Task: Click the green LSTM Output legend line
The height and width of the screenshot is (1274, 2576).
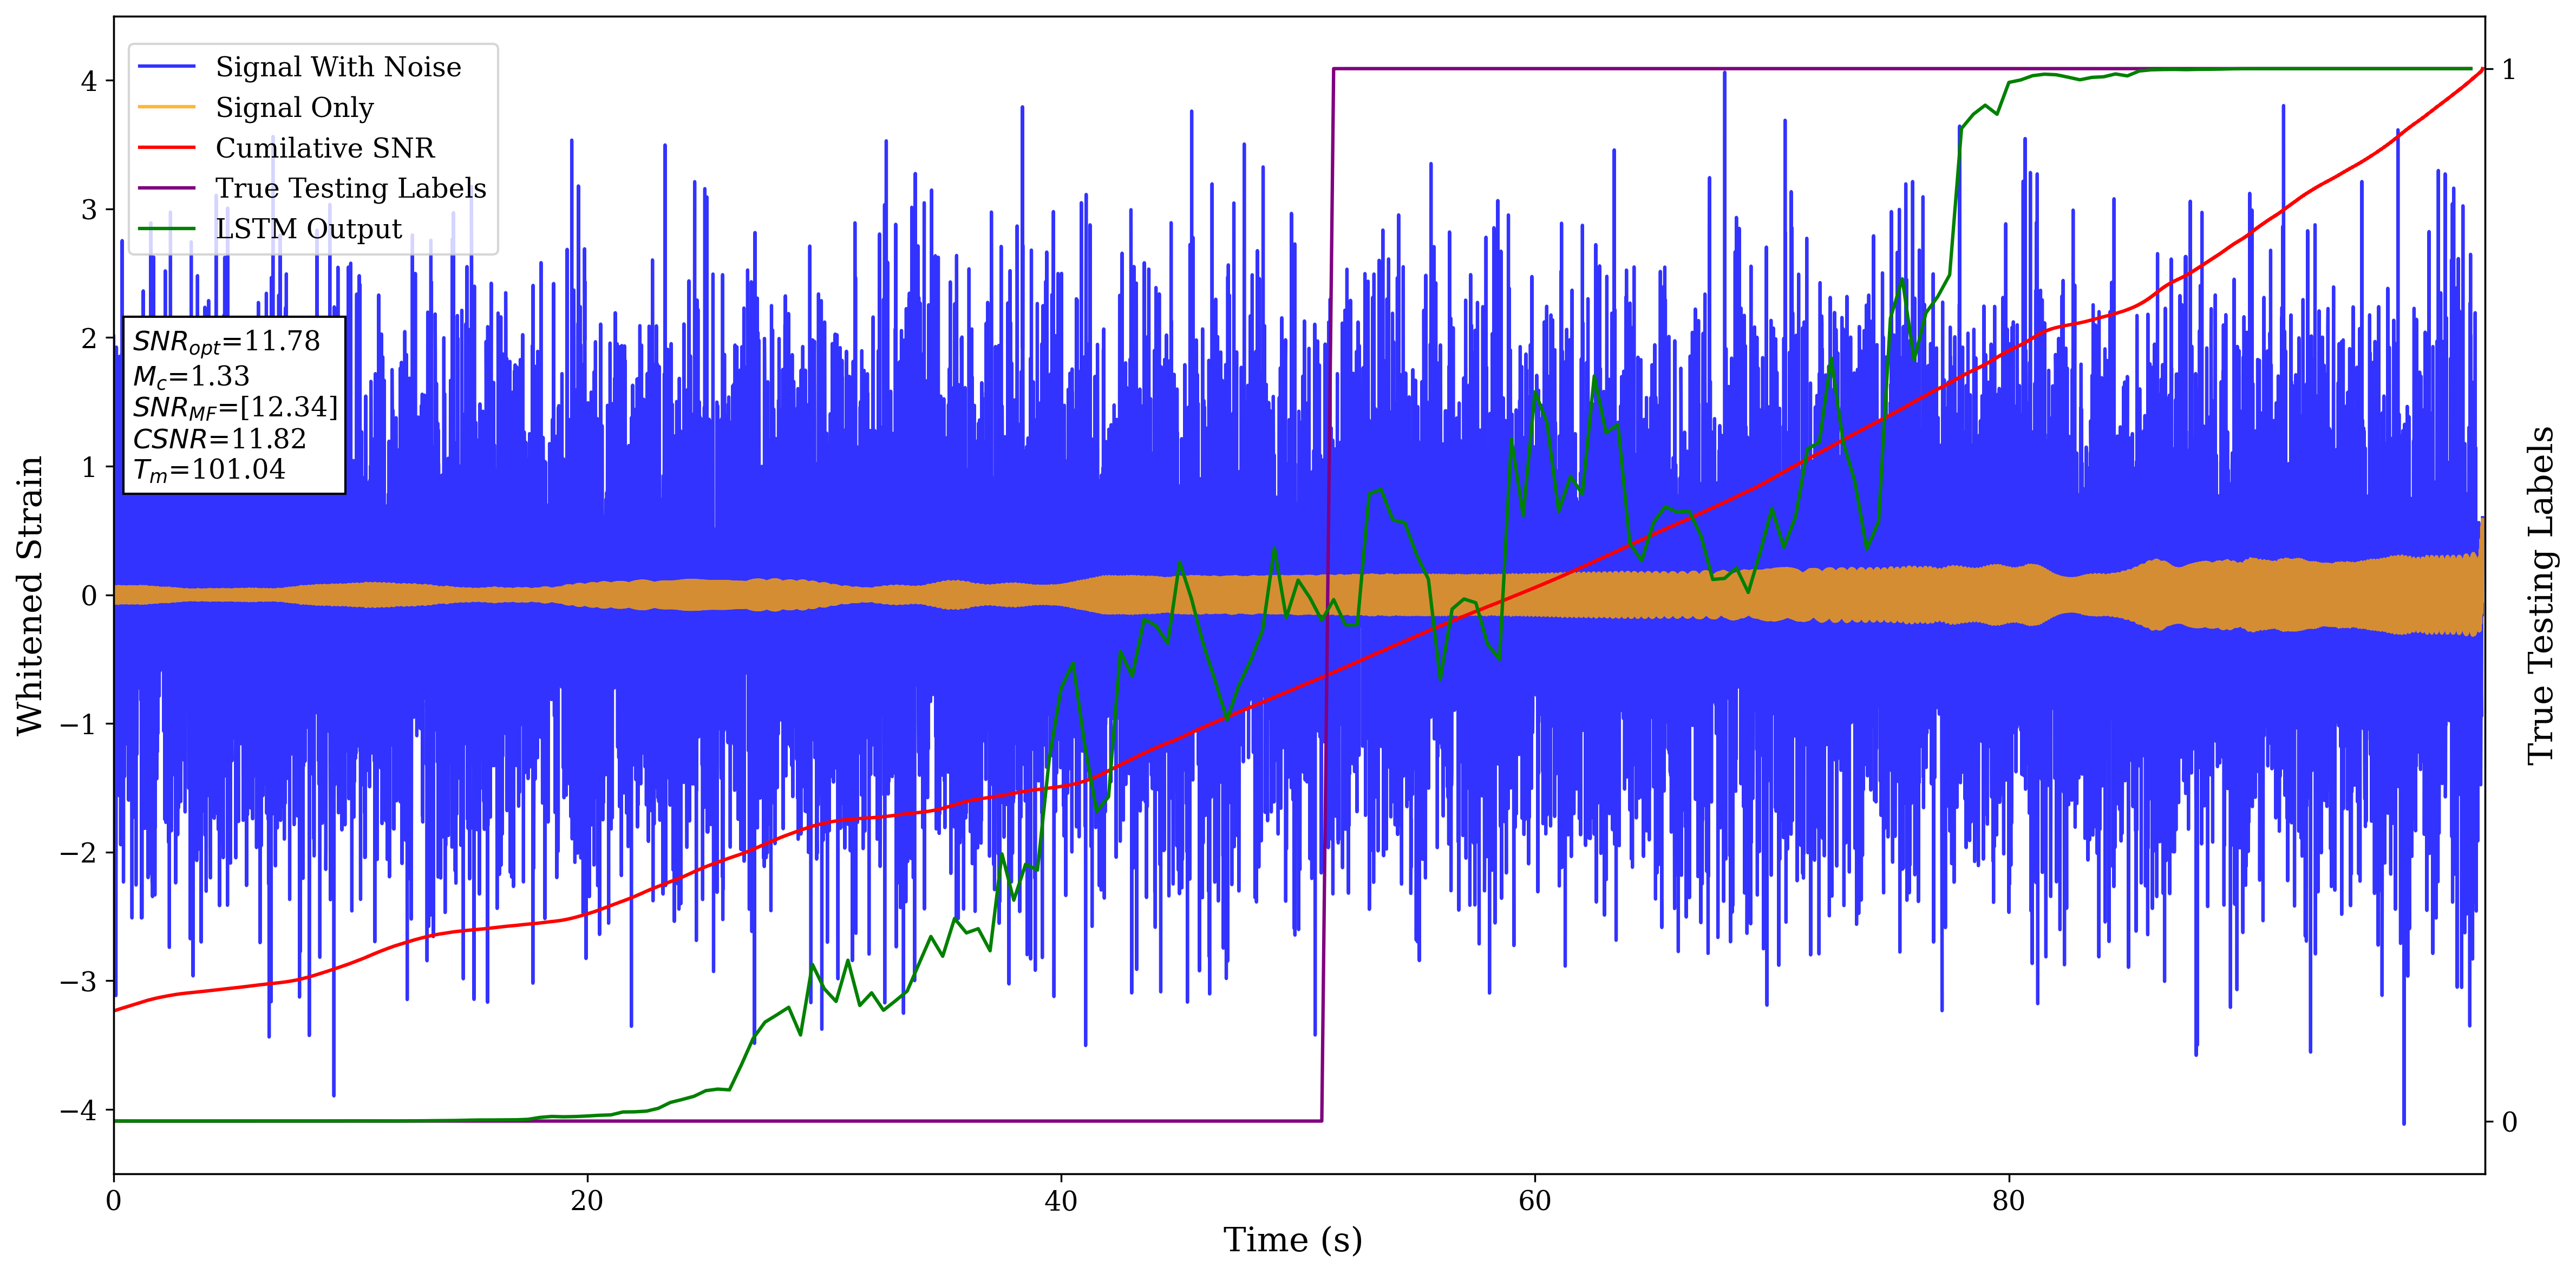Action: 166,229
